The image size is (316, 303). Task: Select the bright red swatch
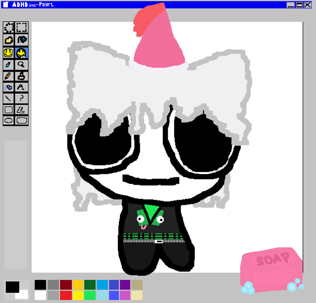[66, 295]
